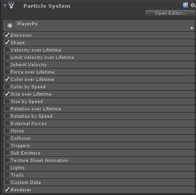Click the Open Editor button
The image size is (196, 195).
(x=170, y=13)
